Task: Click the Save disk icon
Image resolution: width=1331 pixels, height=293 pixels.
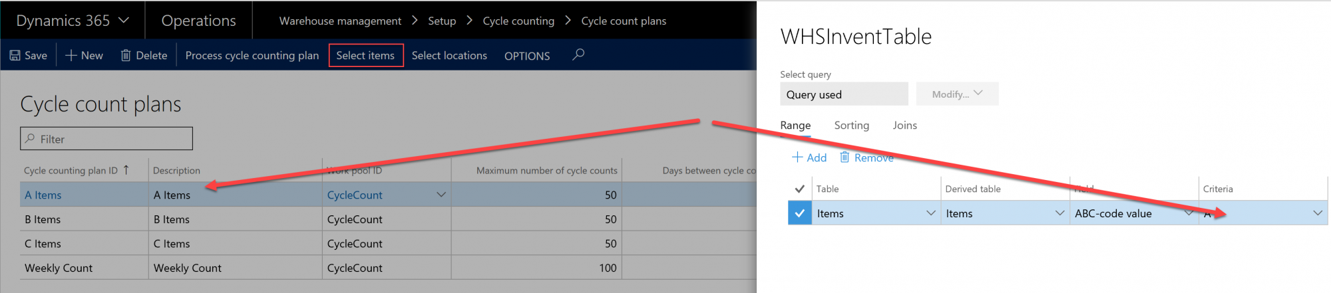Action: (15, 56)
